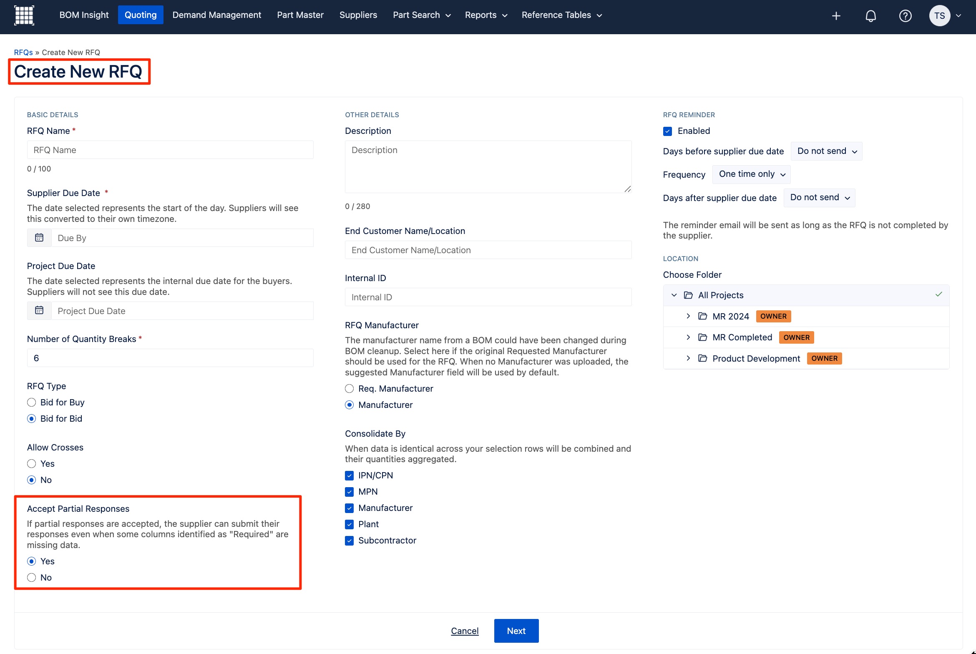This screenshot has height=654, width=976.
Task: Open the Reference Tables menu
Action: (561, 15)
